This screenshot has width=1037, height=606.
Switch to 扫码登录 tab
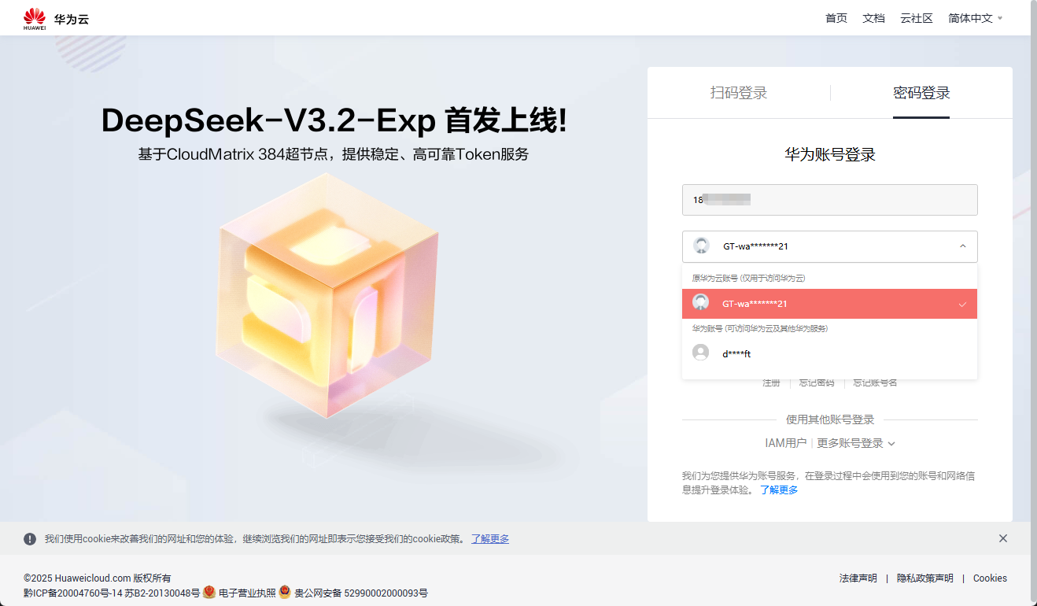coord(739,93)
